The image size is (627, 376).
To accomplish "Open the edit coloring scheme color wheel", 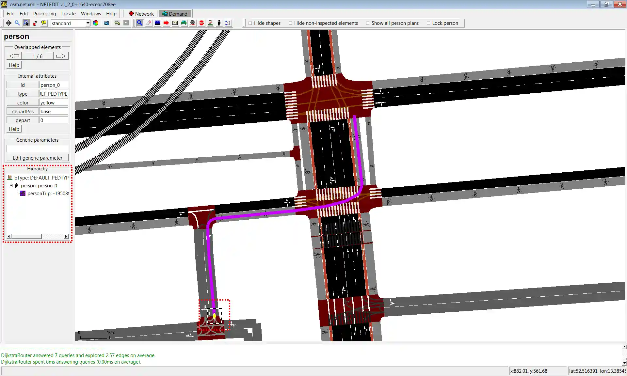I will pyautogui.click(x=96, y=23).
